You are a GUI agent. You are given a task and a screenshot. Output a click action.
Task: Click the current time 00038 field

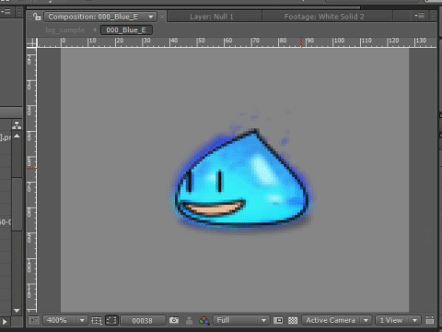point(143,321)
